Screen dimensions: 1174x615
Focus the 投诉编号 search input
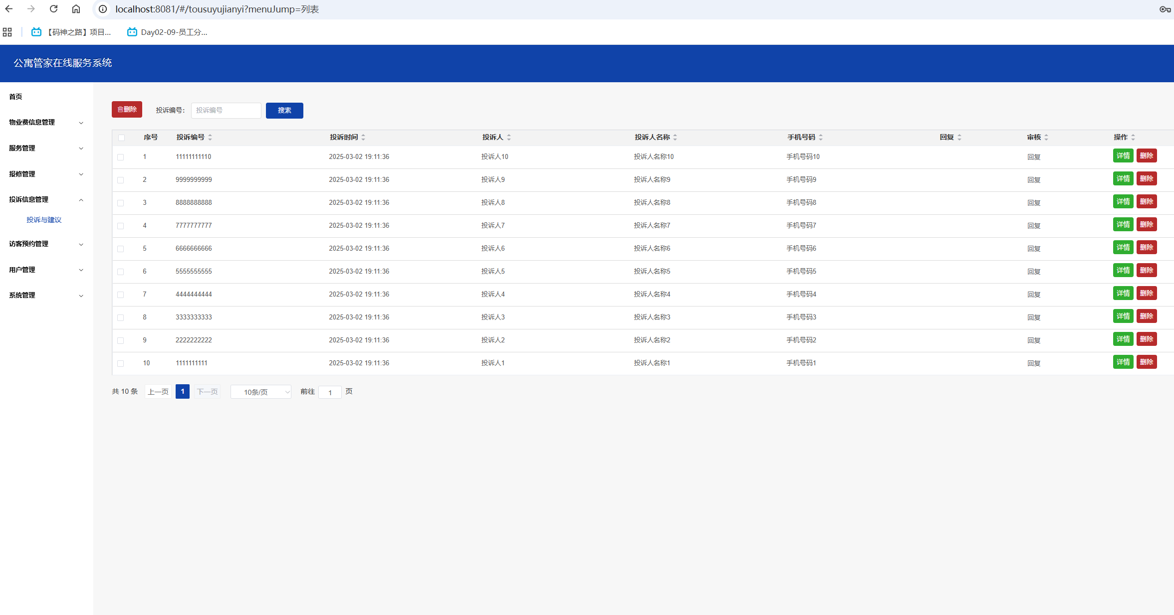click(226, 111)
